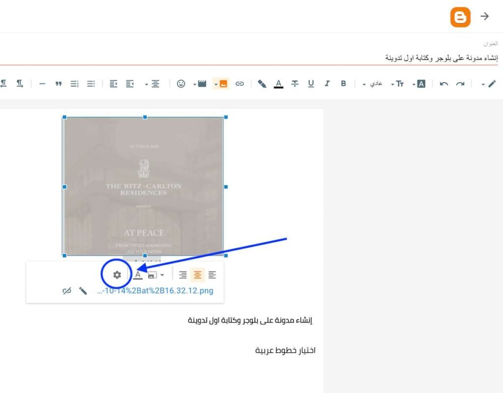Select the highlighter text background tool

click(262, 84)
